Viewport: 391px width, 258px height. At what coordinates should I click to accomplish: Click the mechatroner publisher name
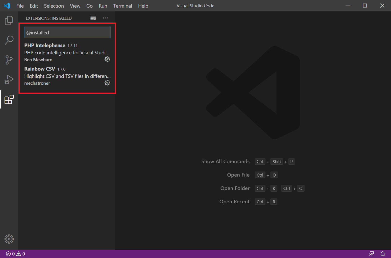(x=37, y=83)
